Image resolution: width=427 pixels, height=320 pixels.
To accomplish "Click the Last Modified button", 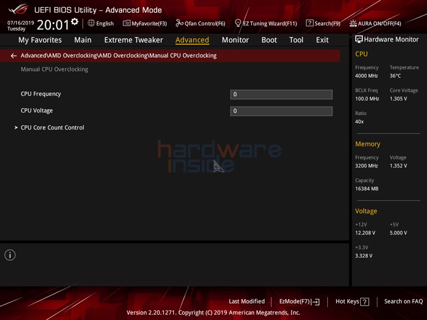I will click(247, 301).
